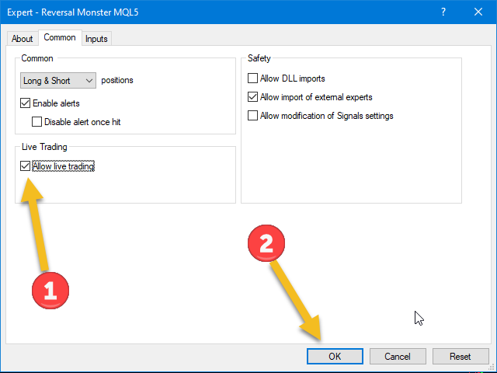Click the 'Expert - Reversal Monster MQL5' title

pyautogui.click(x=72, y=12)
